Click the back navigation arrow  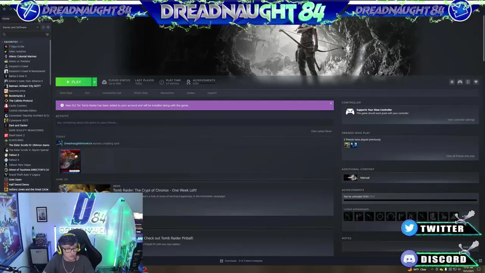click(4, 9)
